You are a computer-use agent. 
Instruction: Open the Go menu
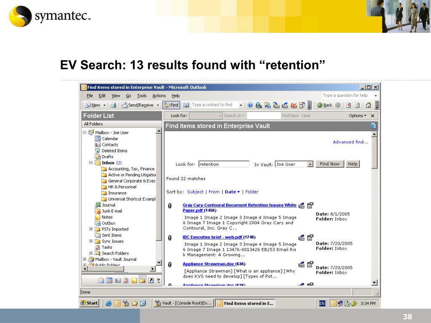coord(128,95)
